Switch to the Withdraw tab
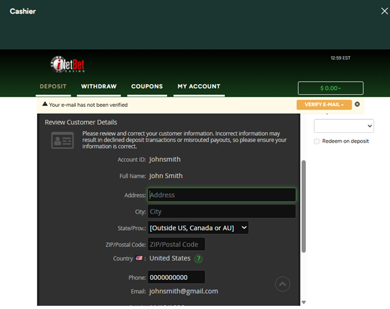The image size is (390, 309). pos(98,86)
